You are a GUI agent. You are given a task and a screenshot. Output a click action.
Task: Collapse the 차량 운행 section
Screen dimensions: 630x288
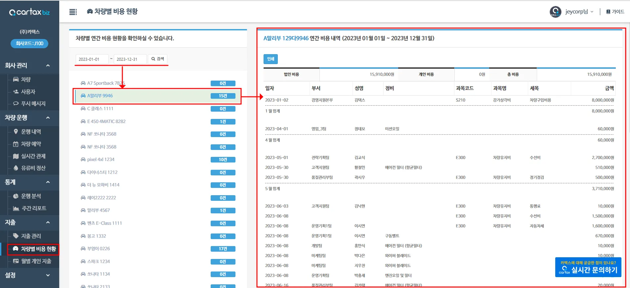pos(29,118)
